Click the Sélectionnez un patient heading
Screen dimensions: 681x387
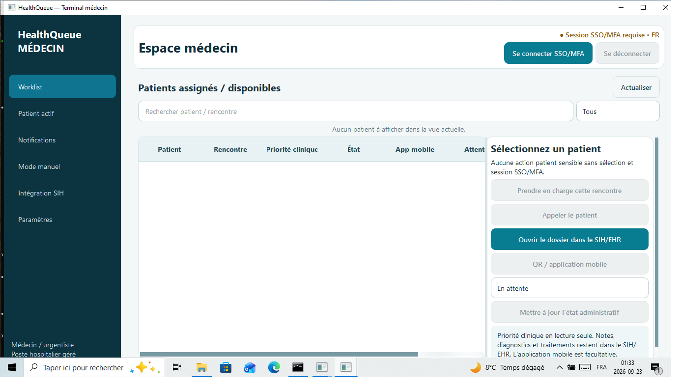click(546, 149)
